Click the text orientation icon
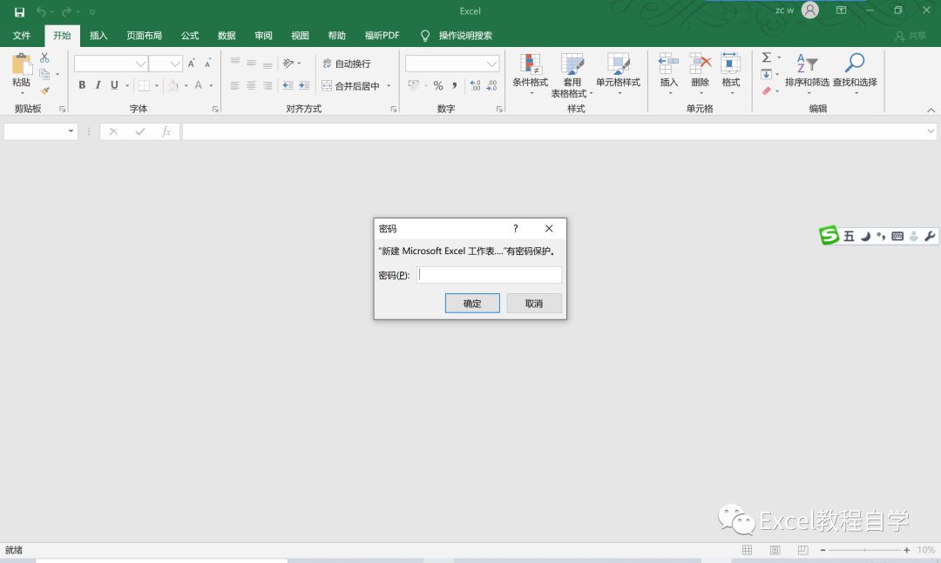941x563 pixels. click(288, 63)
